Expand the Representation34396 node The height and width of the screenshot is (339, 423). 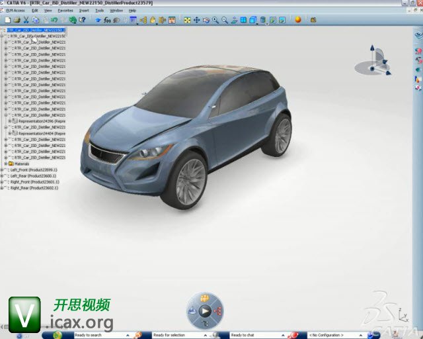[x=9, y=121]
